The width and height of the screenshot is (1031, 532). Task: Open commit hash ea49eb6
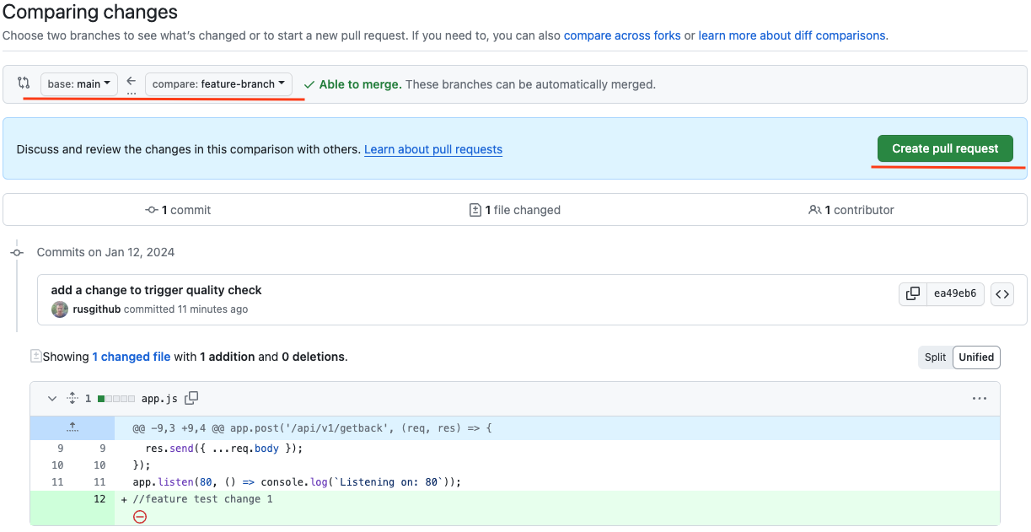[x=955, y=294]
